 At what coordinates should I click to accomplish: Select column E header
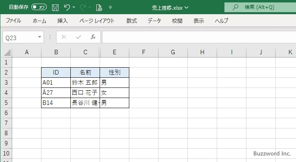coord(115,52)
